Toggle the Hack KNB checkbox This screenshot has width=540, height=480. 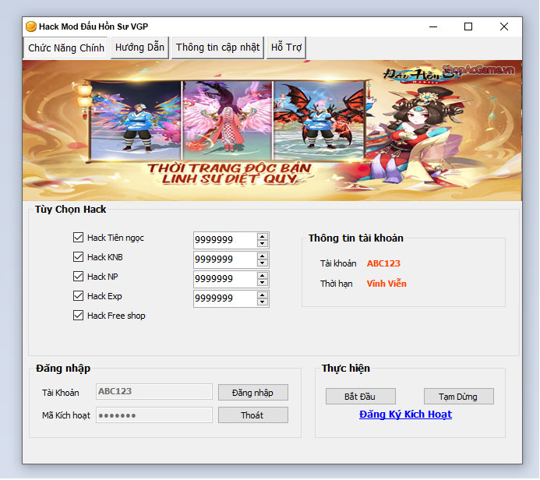coord(78,257)
